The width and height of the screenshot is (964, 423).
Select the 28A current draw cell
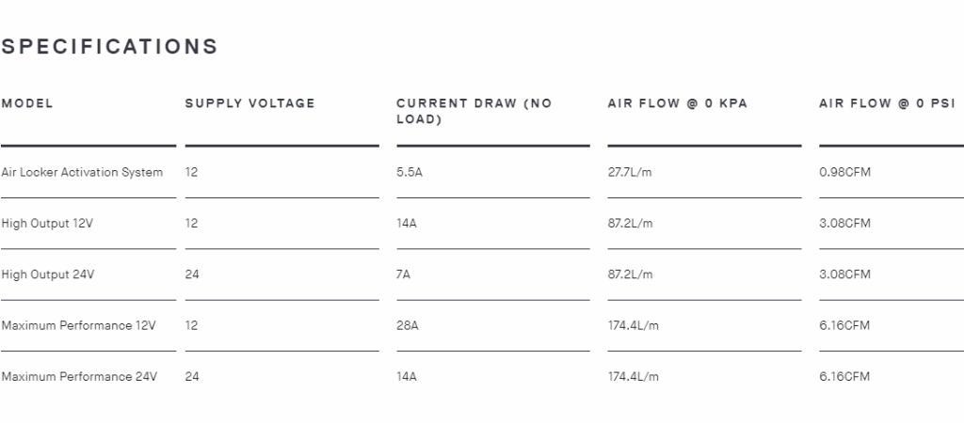click(x=408, y=325)
